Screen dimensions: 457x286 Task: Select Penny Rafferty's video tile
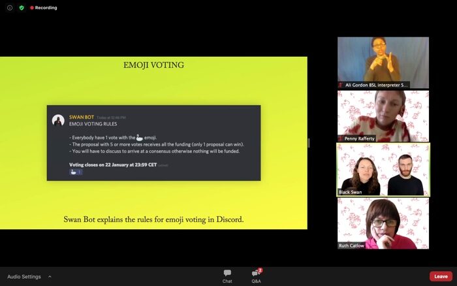point(383,116)
